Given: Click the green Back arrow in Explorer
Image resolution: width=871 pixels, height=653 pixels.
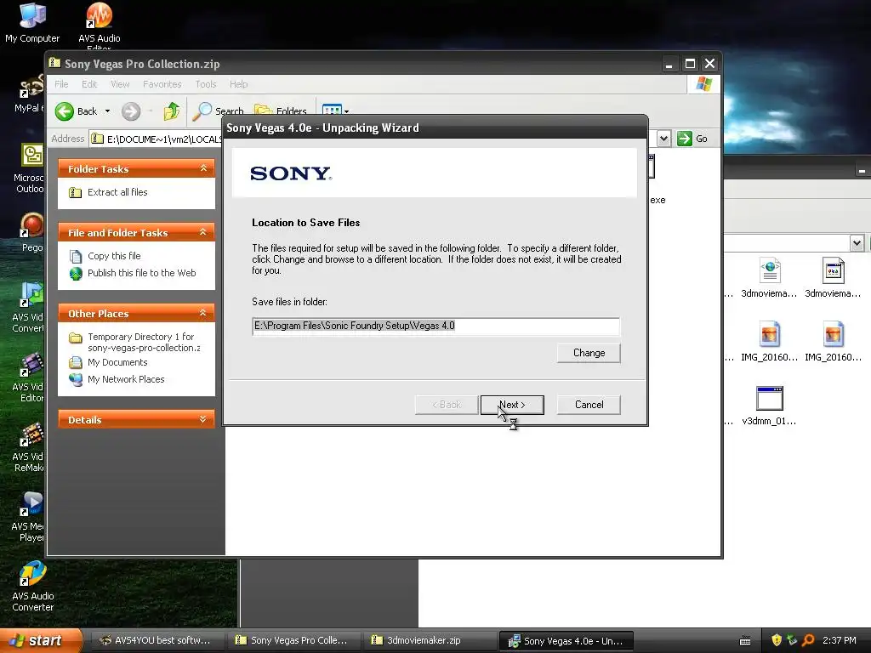Looking at the screenshot, I should 65,111.
